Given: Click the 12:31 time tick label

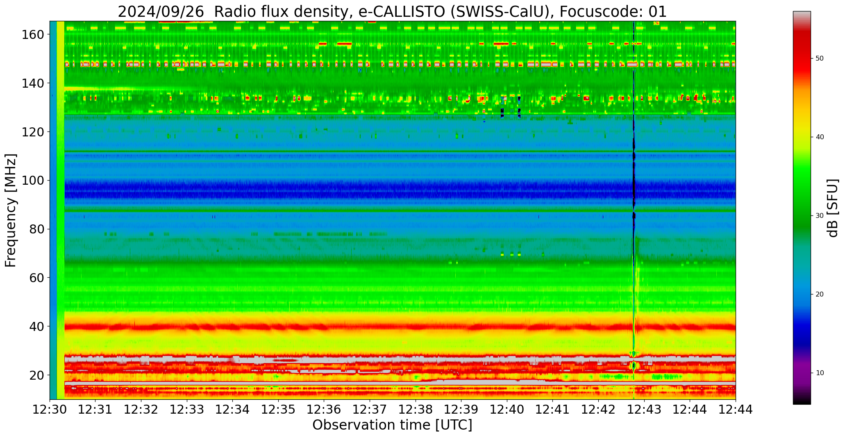Looking at the screenshot, I should (x=95, y=409).
